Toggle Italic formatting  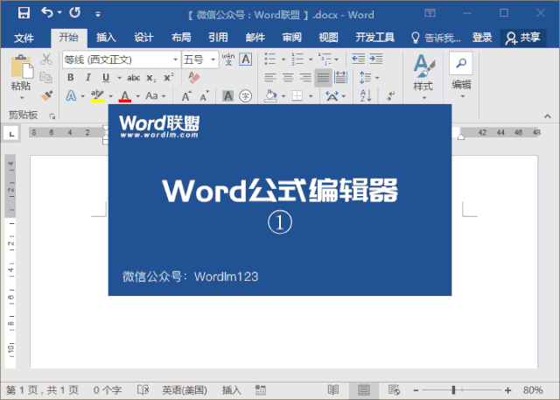87,77
